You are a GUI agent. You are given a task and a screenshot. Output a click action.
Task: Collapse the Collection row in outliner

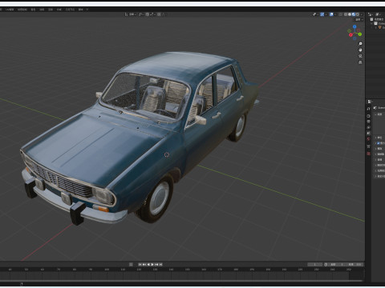click(x=371, y=23)
